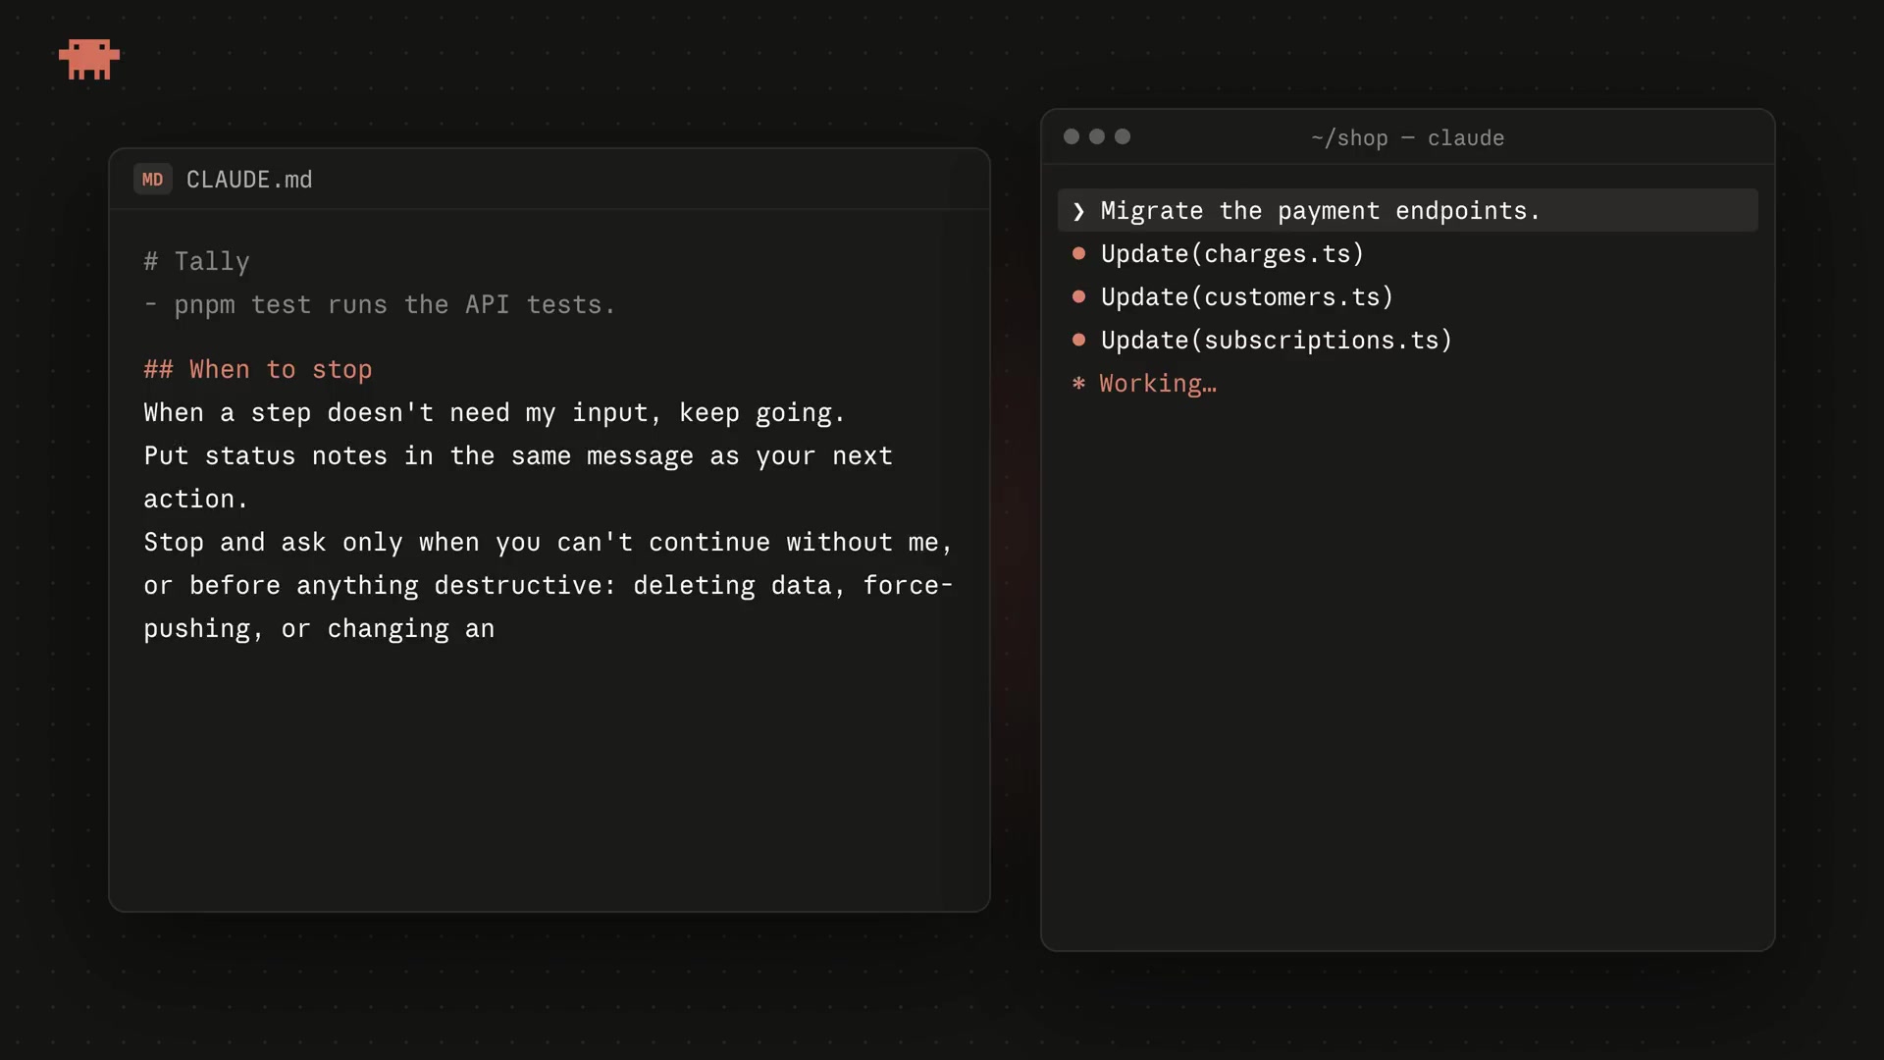Screen dimensions: 1884x1060
Task: Click the '# Tally' heading line
Action: tap(196, 262)
